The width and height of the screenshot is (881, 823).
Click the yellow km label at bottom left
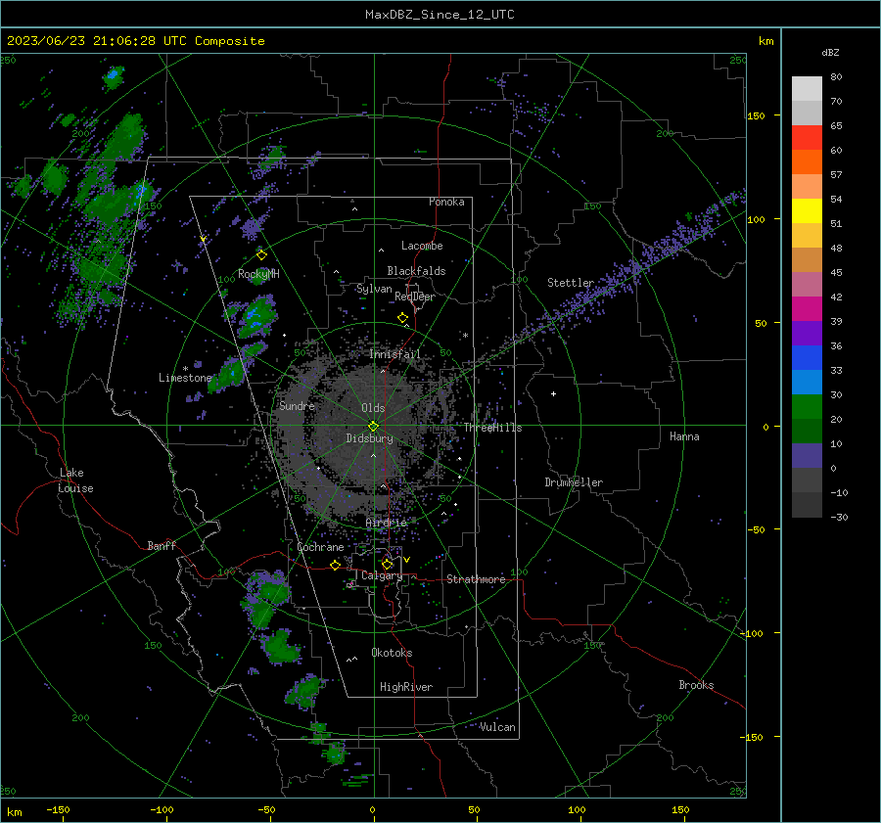pyautogui.click(x=14, y=812)
